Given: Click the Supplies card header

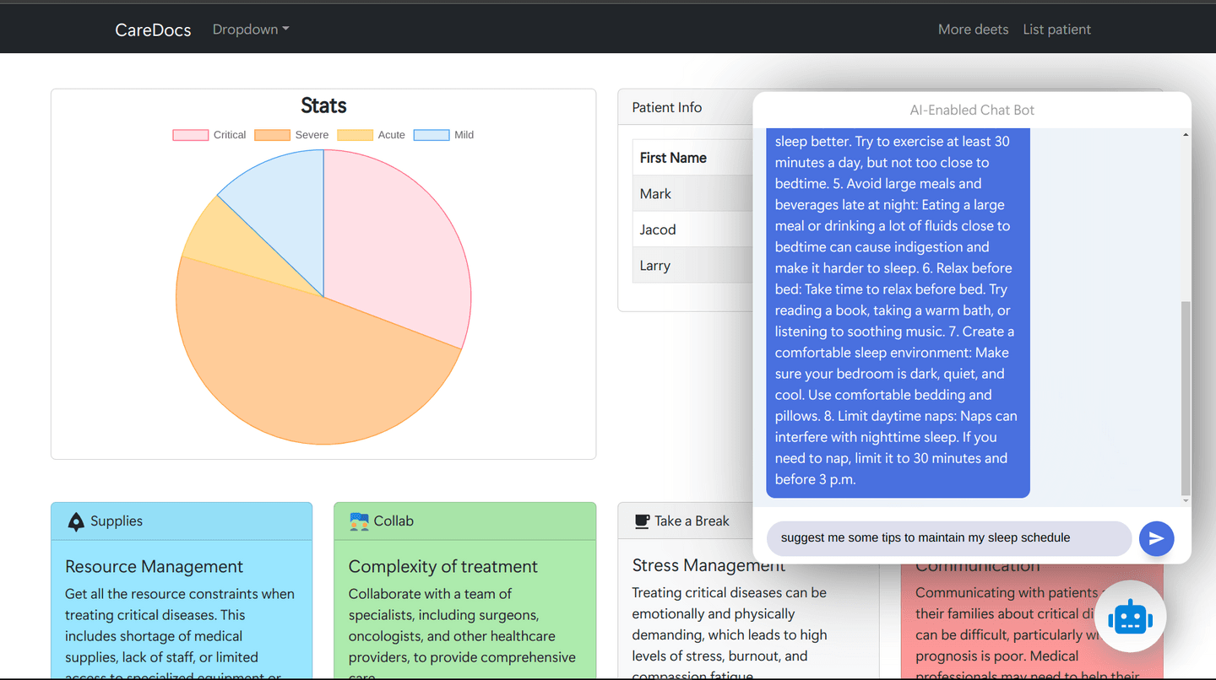Looking at the screenshot, I should coord(182,521).
